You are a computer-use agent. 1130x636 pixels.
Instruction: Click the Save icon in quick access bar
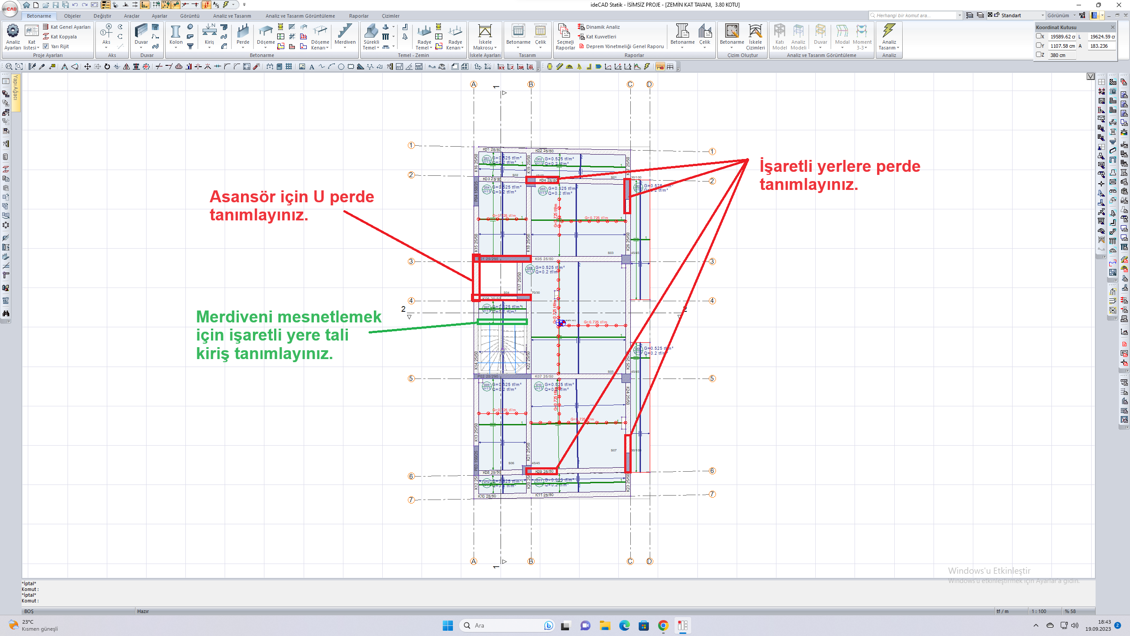point(56,5)
